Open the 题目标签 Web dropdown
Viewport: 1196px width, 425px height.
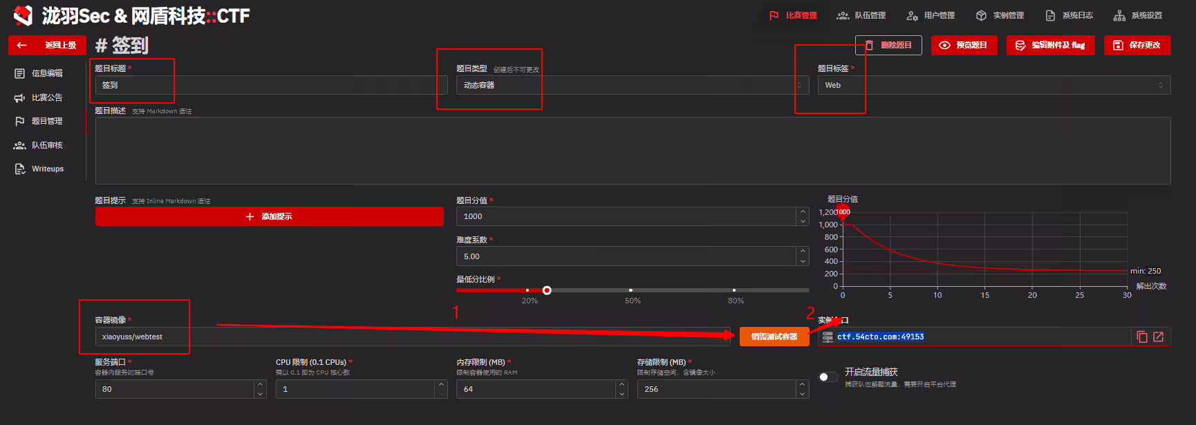click(x=993, y=85)
